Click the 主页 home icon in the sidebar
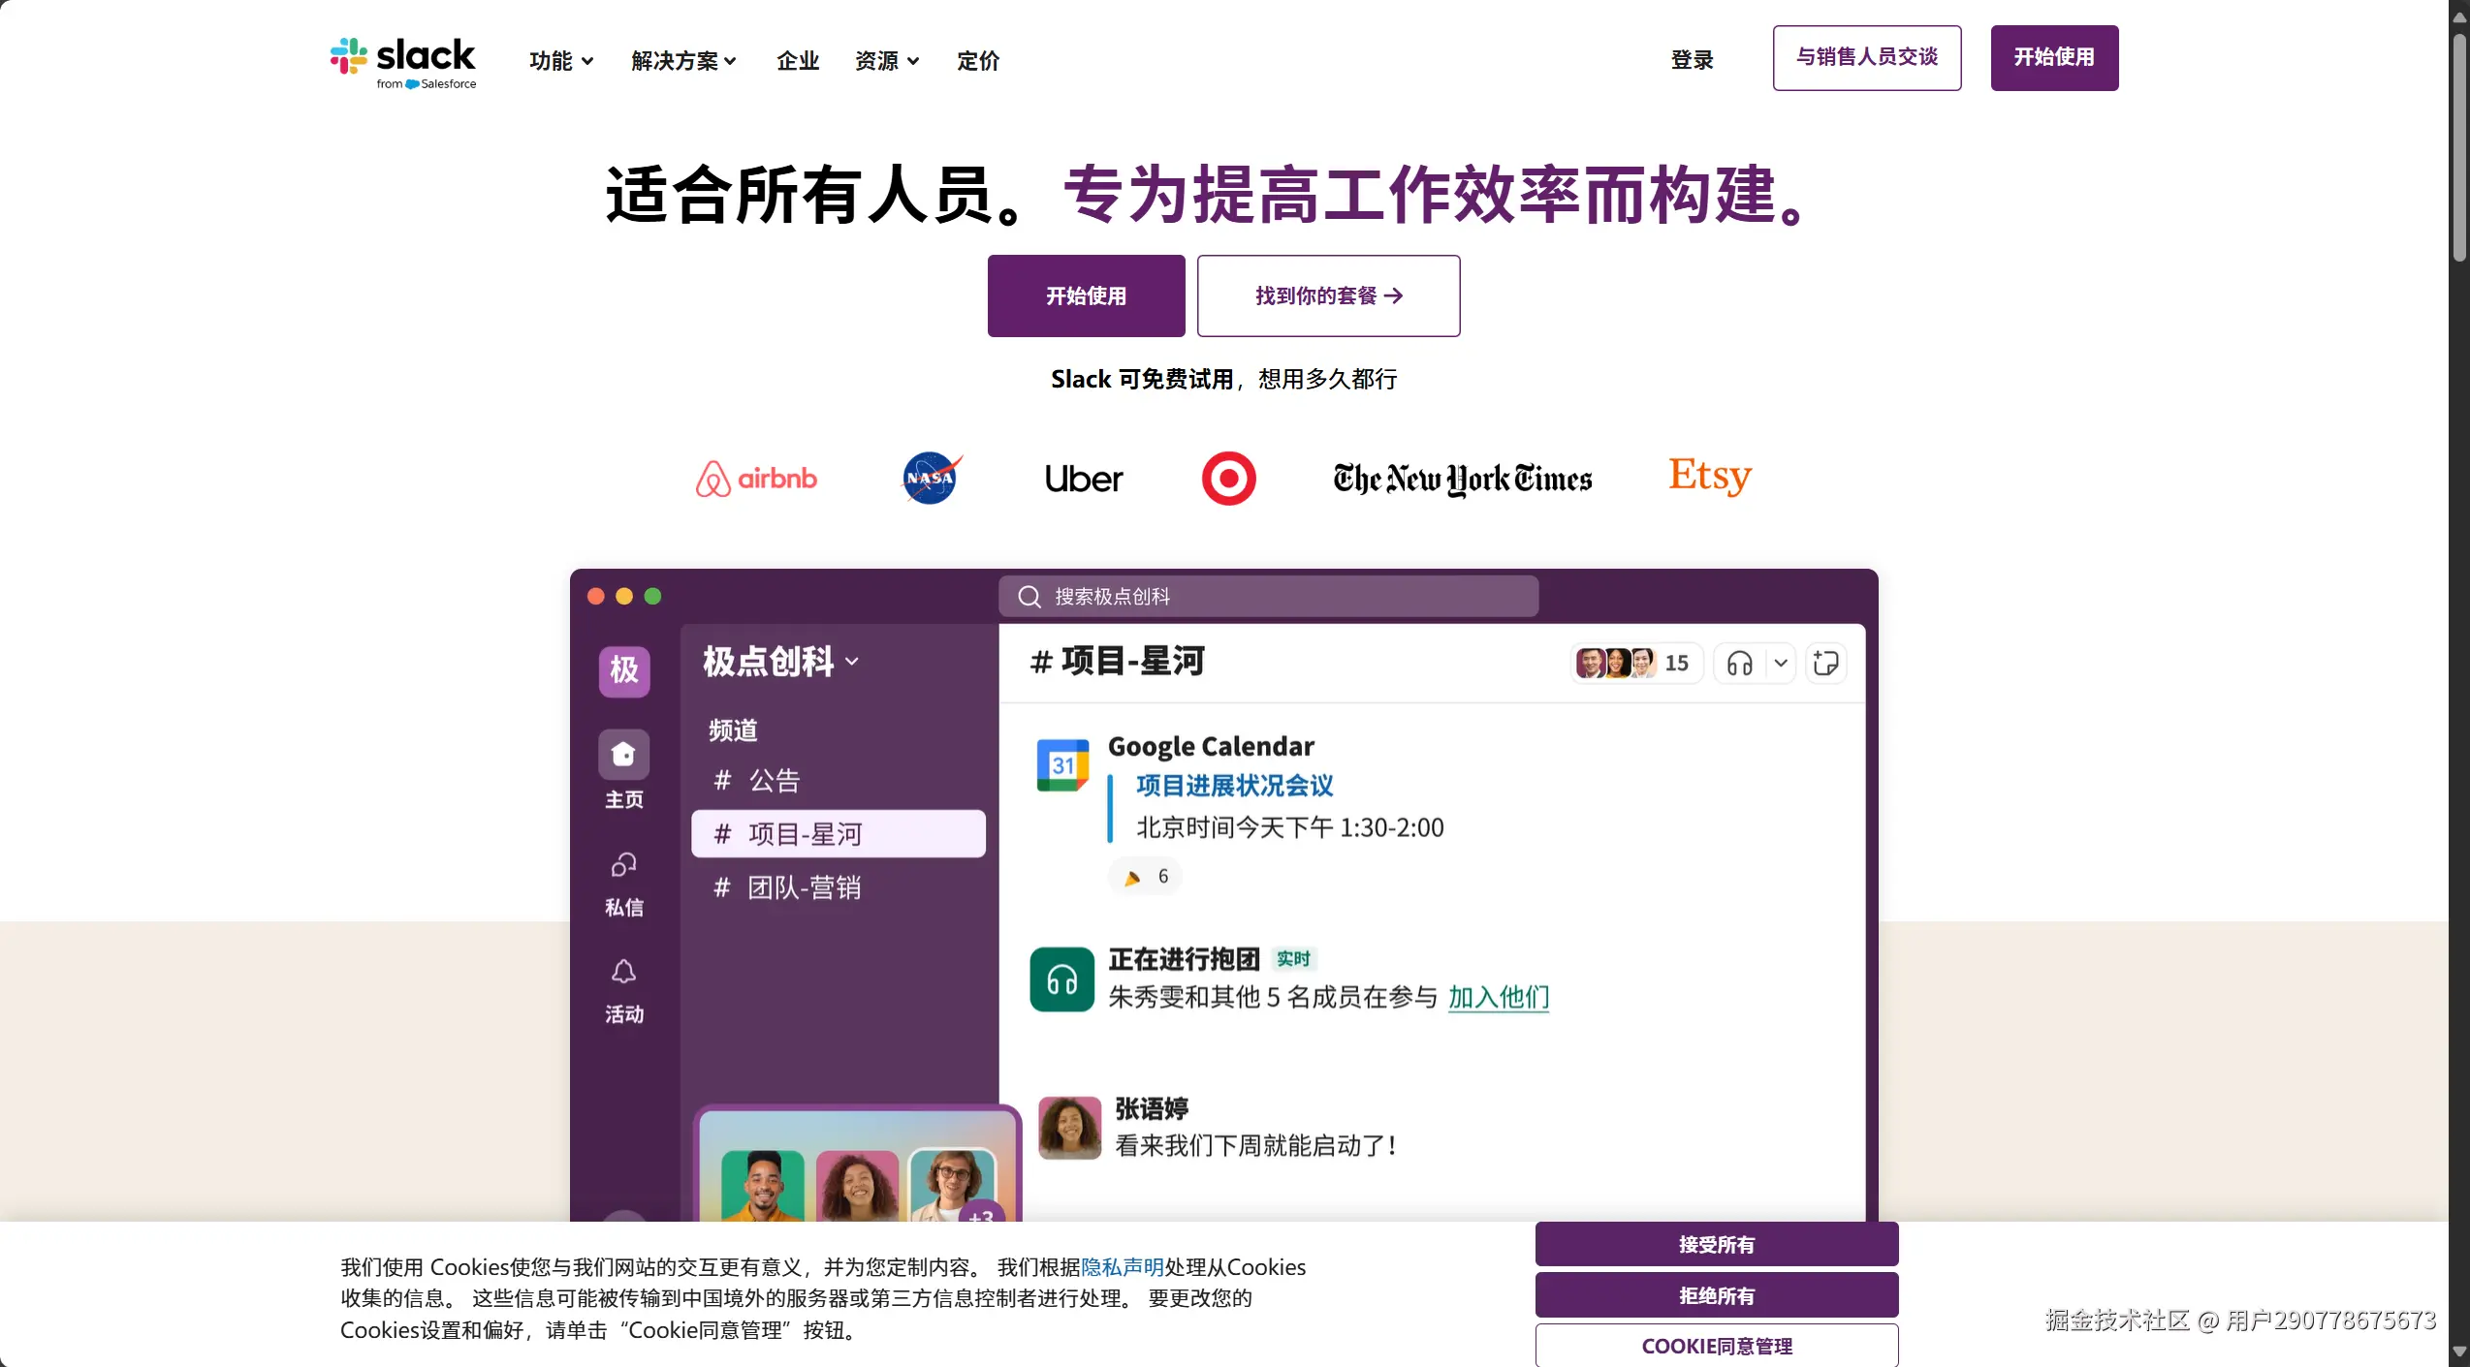 click(623, 755)
